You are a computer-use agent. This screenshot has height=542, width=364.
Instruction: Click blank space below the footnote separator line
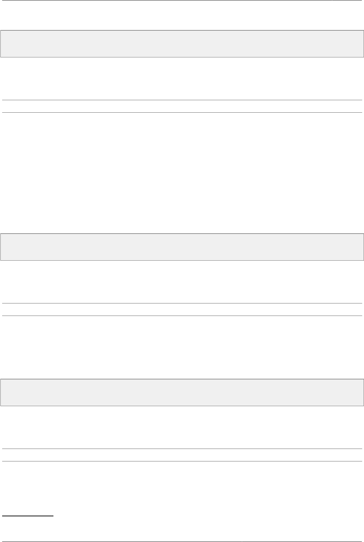point(182,528)
